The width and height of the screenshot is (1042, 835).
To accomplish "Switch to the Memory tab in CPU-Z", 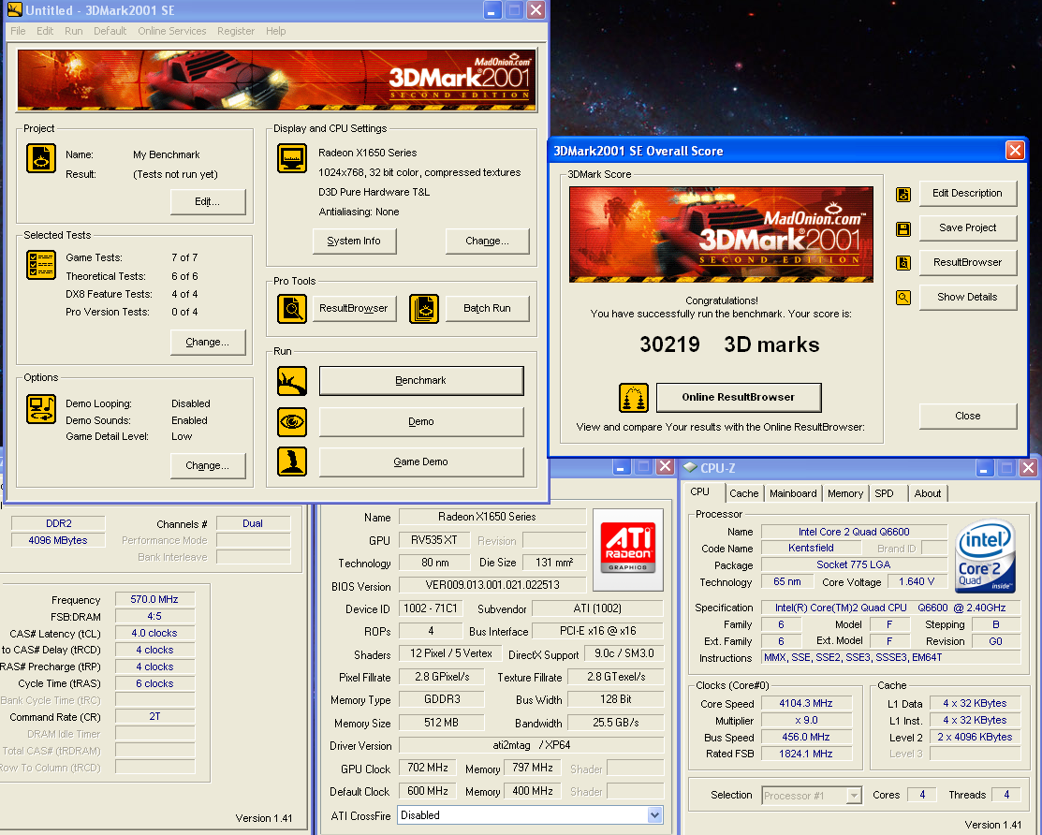I will click(845, 493).
